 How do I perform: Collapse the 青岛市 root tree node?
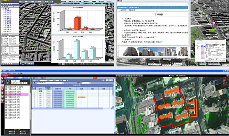[2, 9]
